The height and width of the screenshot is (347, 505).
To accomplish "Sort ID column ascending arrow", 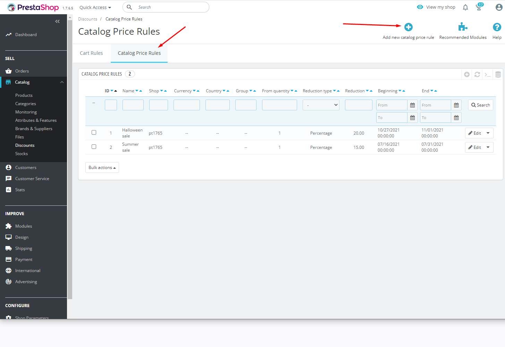I will [x=116, y=91].
